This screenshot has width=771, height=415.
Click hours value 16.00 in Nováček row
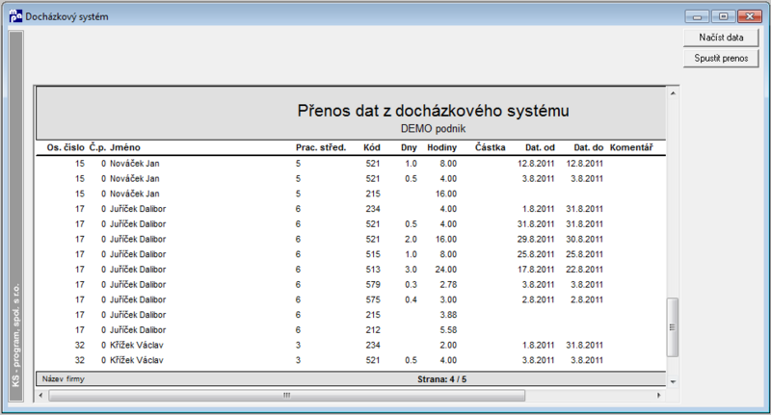tap(445, 194)
